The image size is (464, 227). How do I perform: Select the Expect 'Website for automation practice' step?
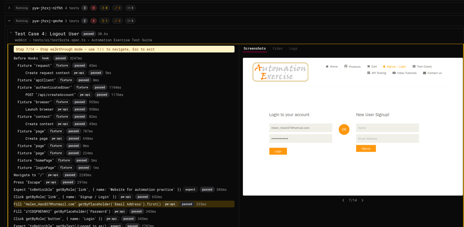tap(124, 189)
